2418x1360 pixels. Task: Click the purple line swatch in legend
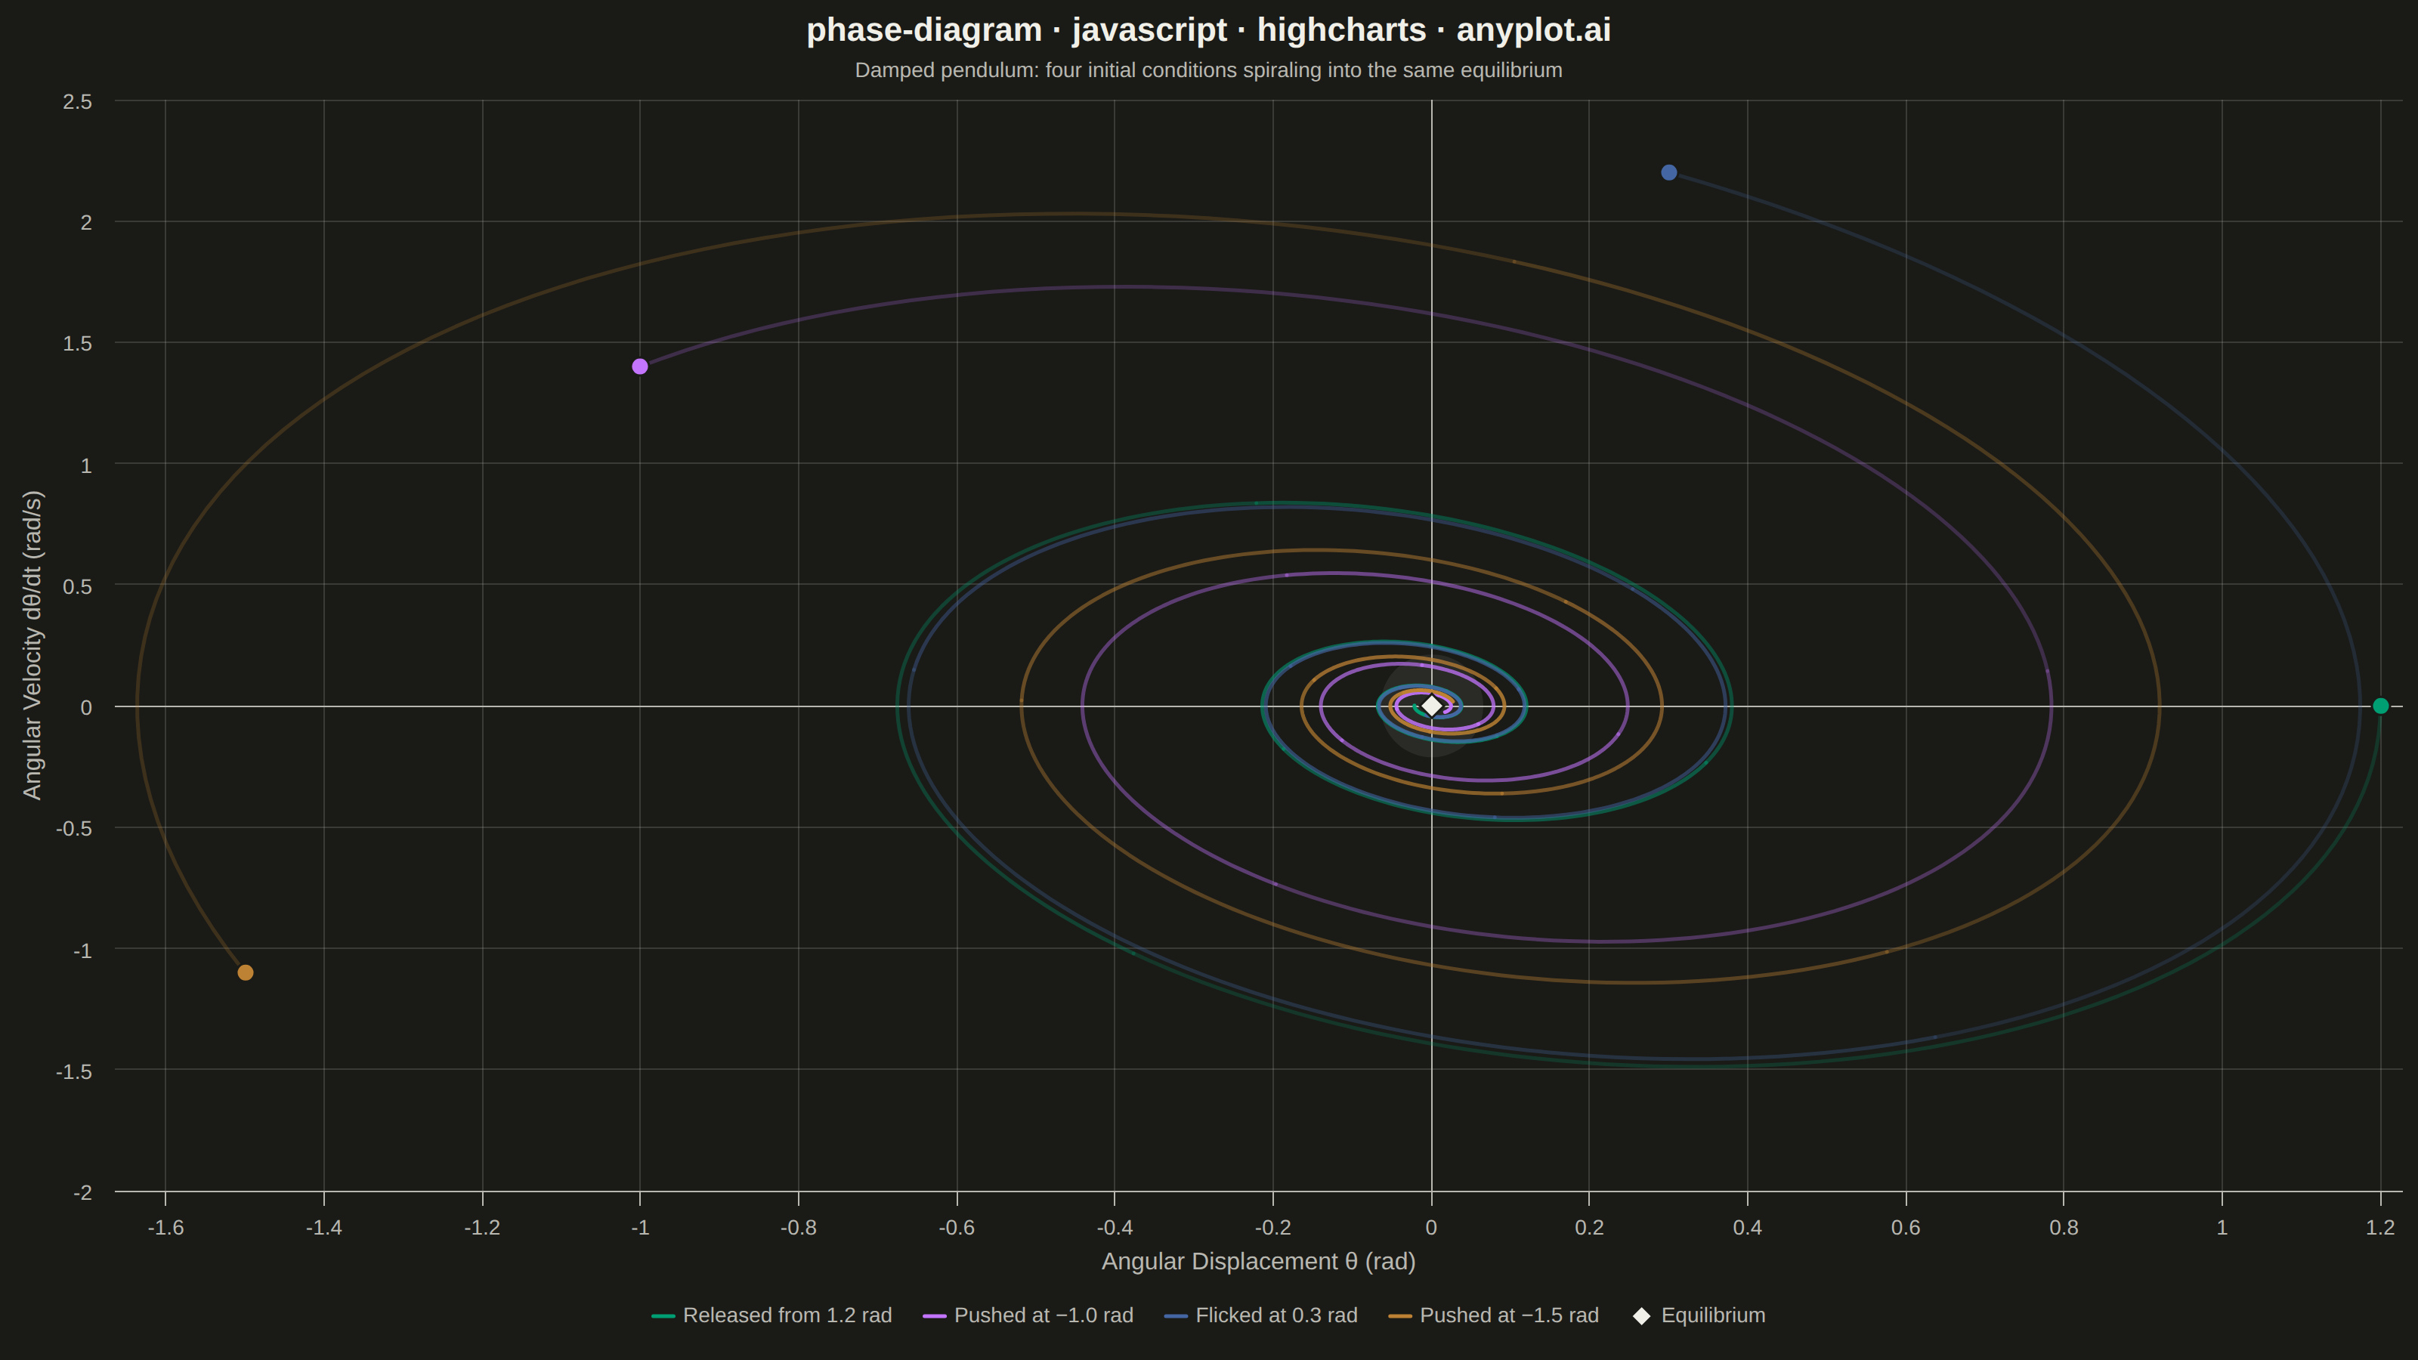935,1316
